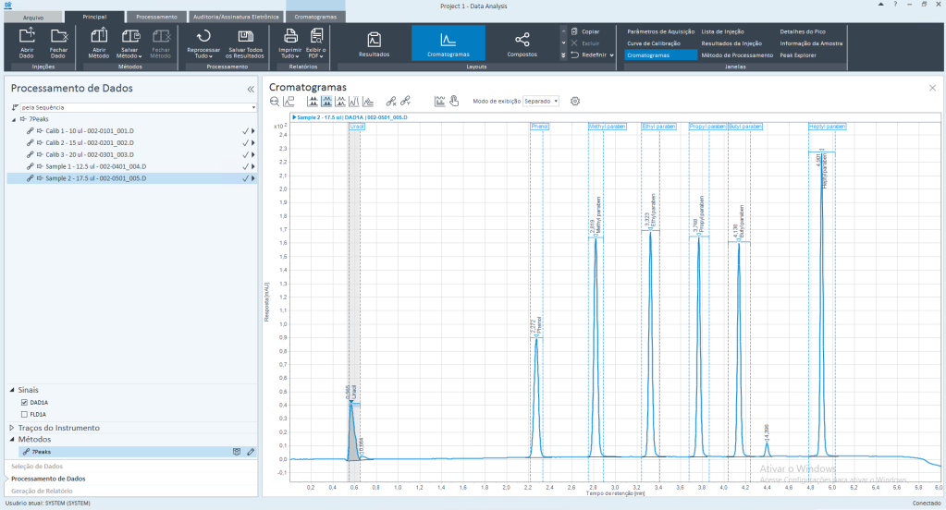Click the link-Y axis icon

406,102
